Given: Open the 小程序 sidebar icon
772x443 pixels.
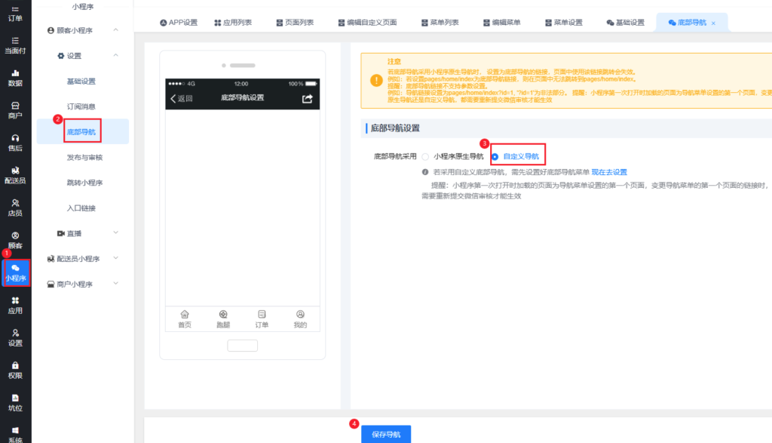Looking at the screenshot, I should click(15, 272).
